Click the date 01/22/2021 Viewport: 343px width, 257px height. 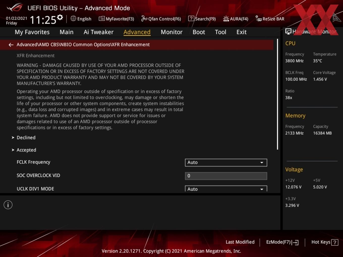tap(16, 18)
